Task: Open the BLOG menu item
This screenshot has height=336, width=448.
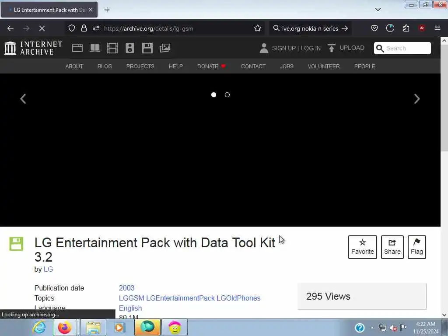Action: (x=105, y=66)
